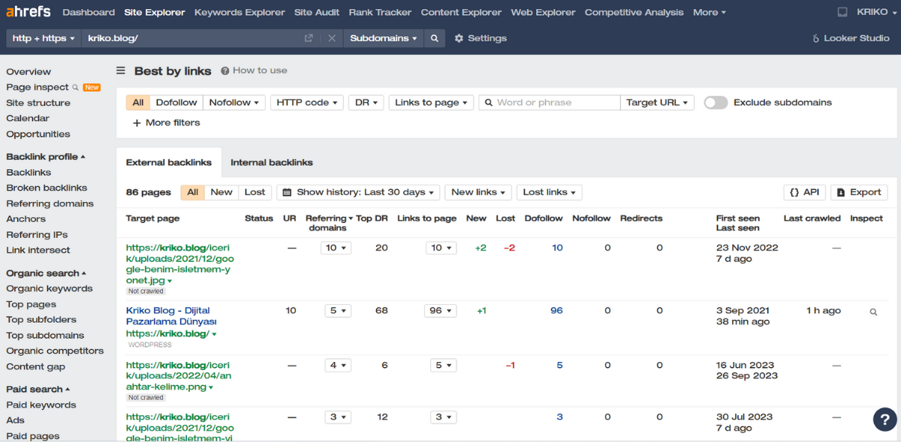
Task: Click the open-in-new-tab icon in URL bar
Action: (x=309, y=38)
